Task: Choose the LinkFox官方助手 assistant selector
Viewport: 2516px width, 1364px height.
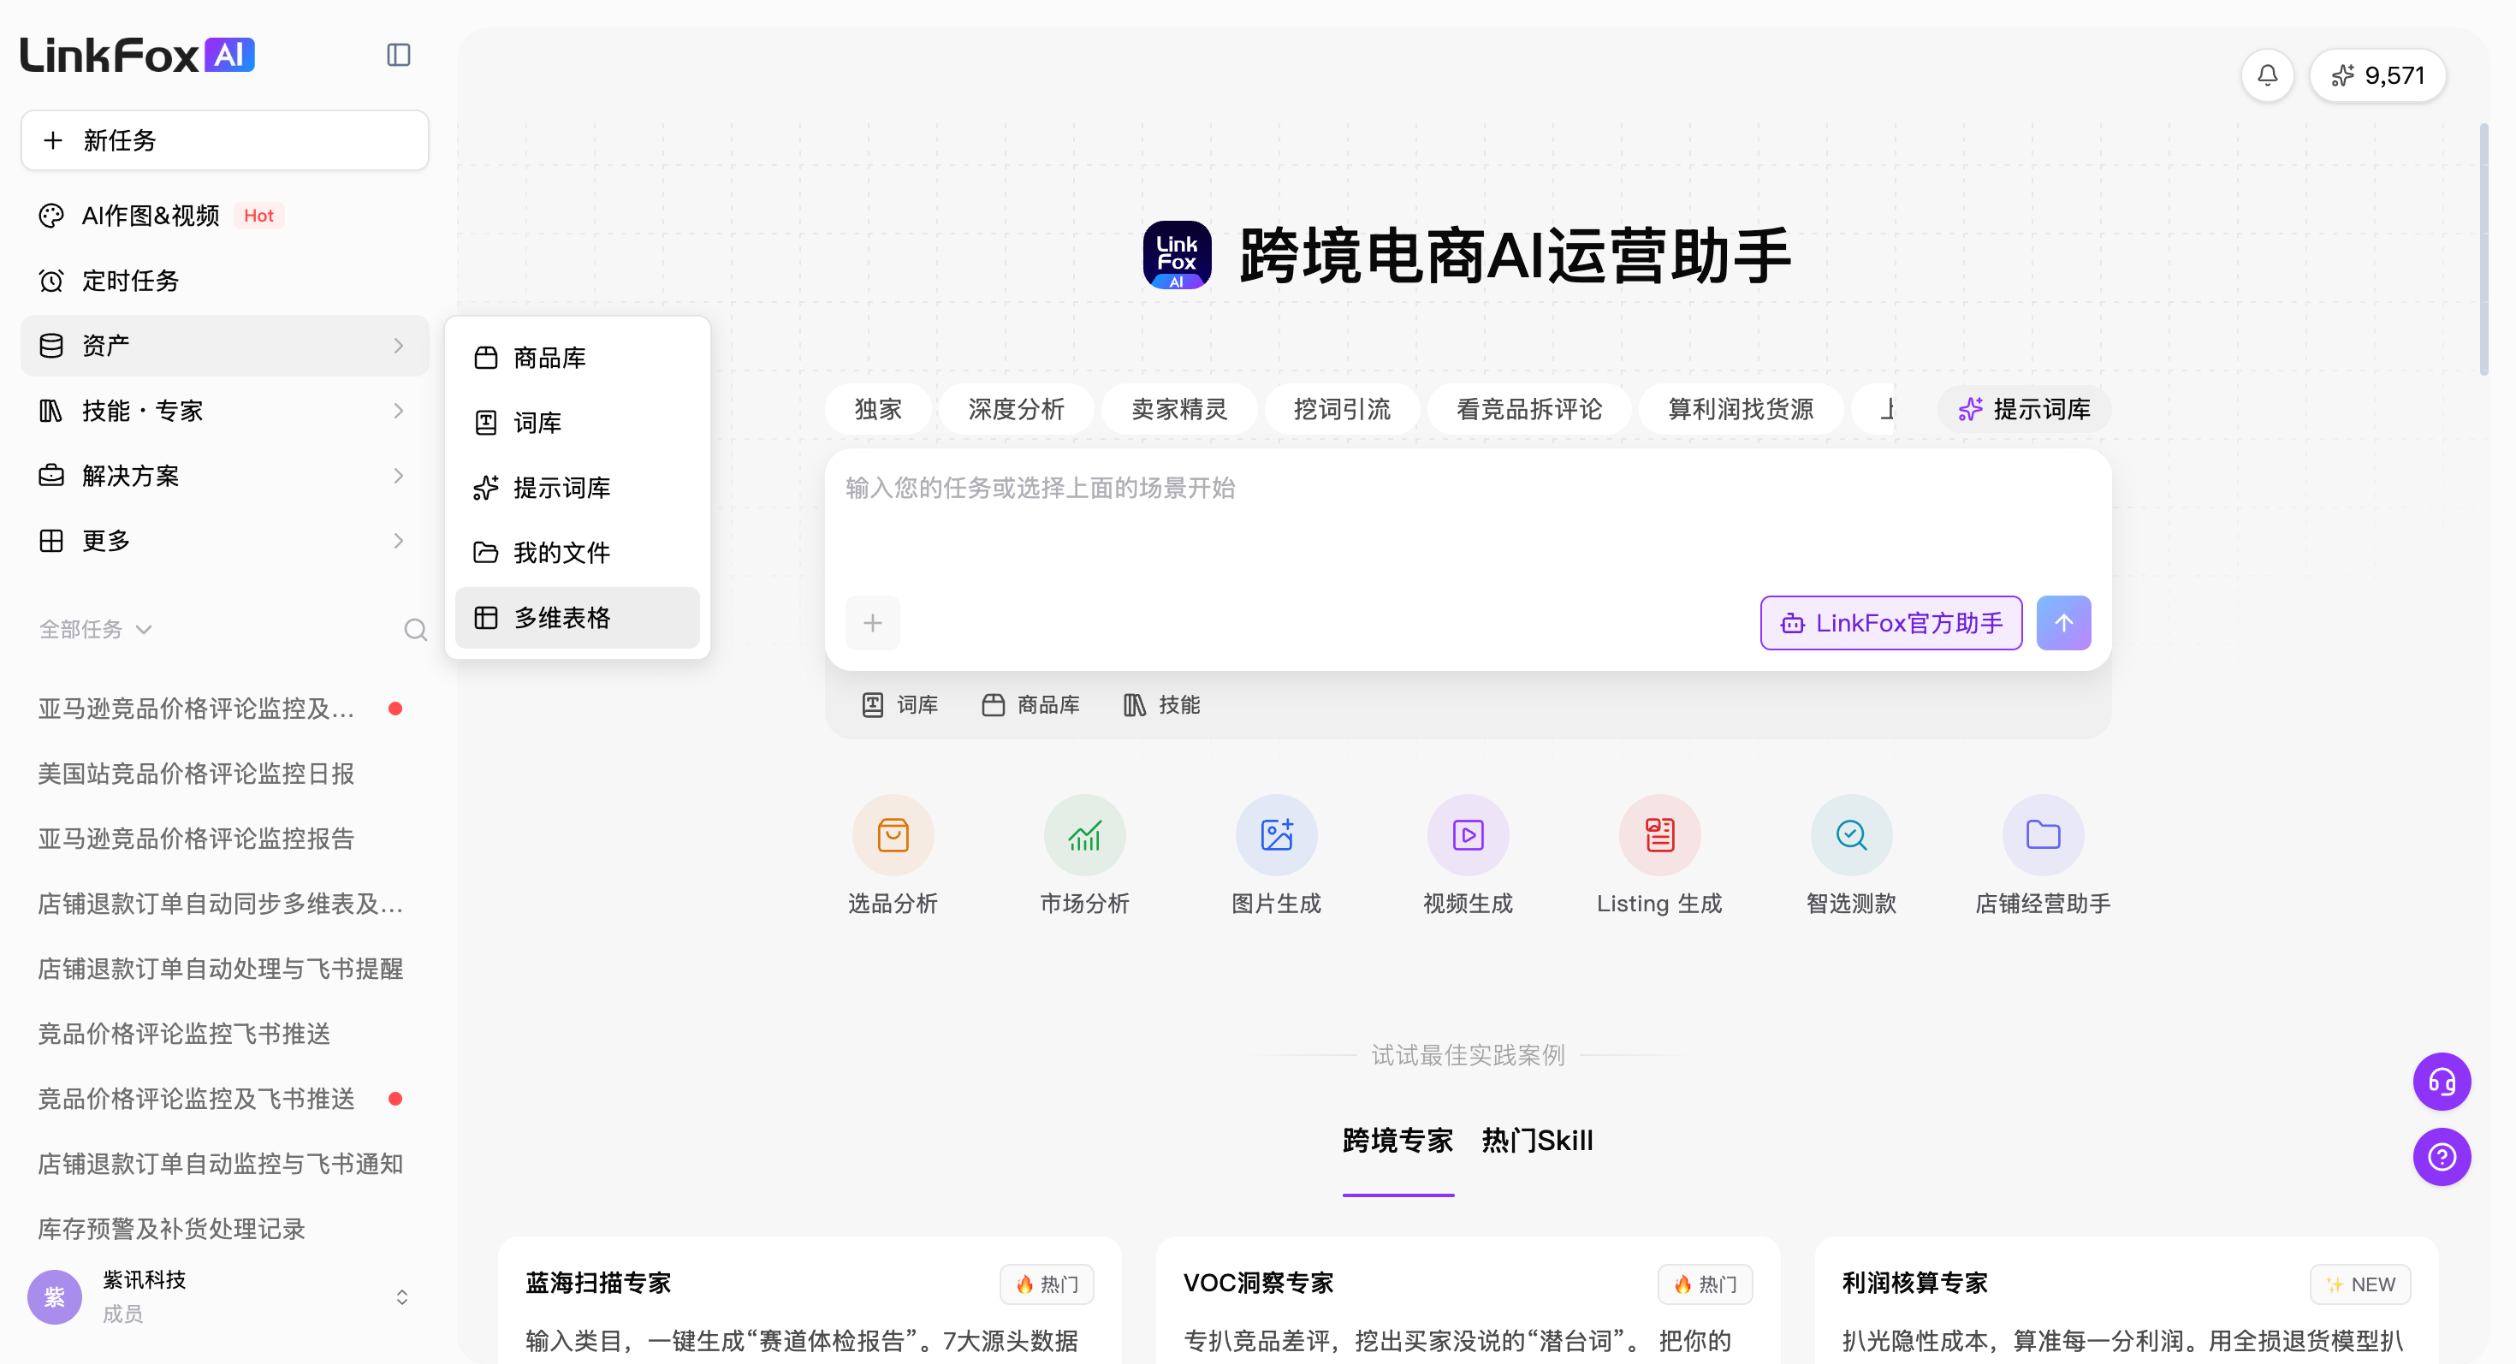Action: [x=1891, y=623]
